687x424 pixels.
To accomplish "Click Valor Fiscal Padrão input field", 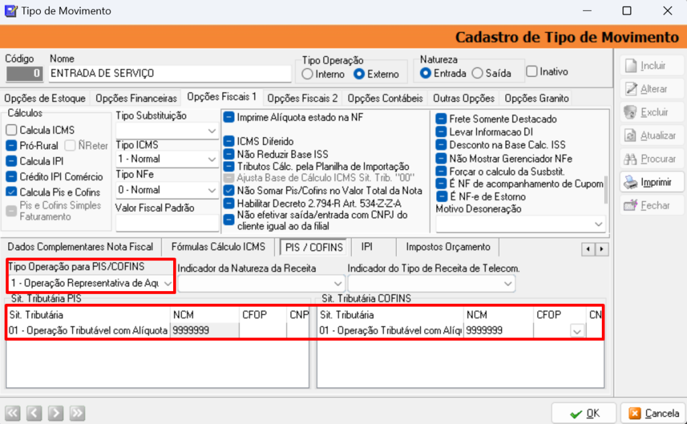I will pos(167,223).
